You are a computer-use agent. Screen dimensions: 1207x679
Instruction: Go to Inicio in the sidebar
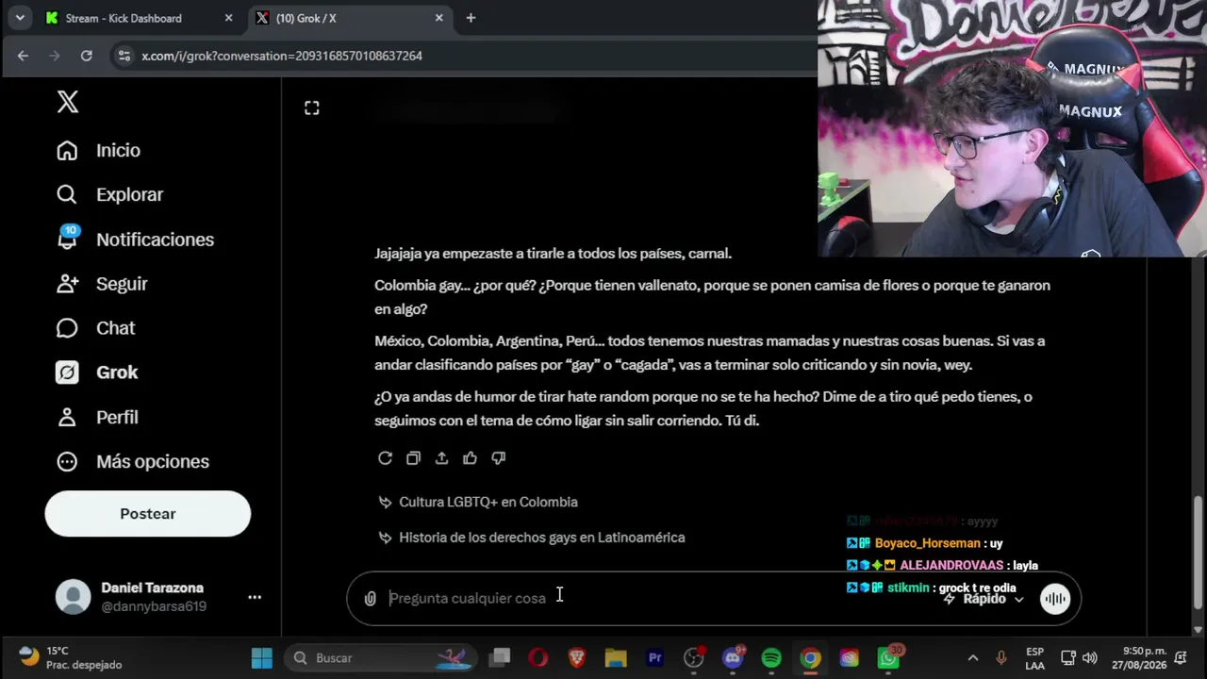pos(98,151)
